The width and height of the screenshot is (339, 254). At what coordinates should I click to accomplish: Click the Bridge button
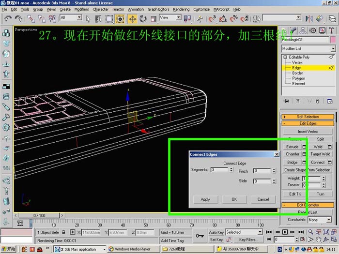293,163
